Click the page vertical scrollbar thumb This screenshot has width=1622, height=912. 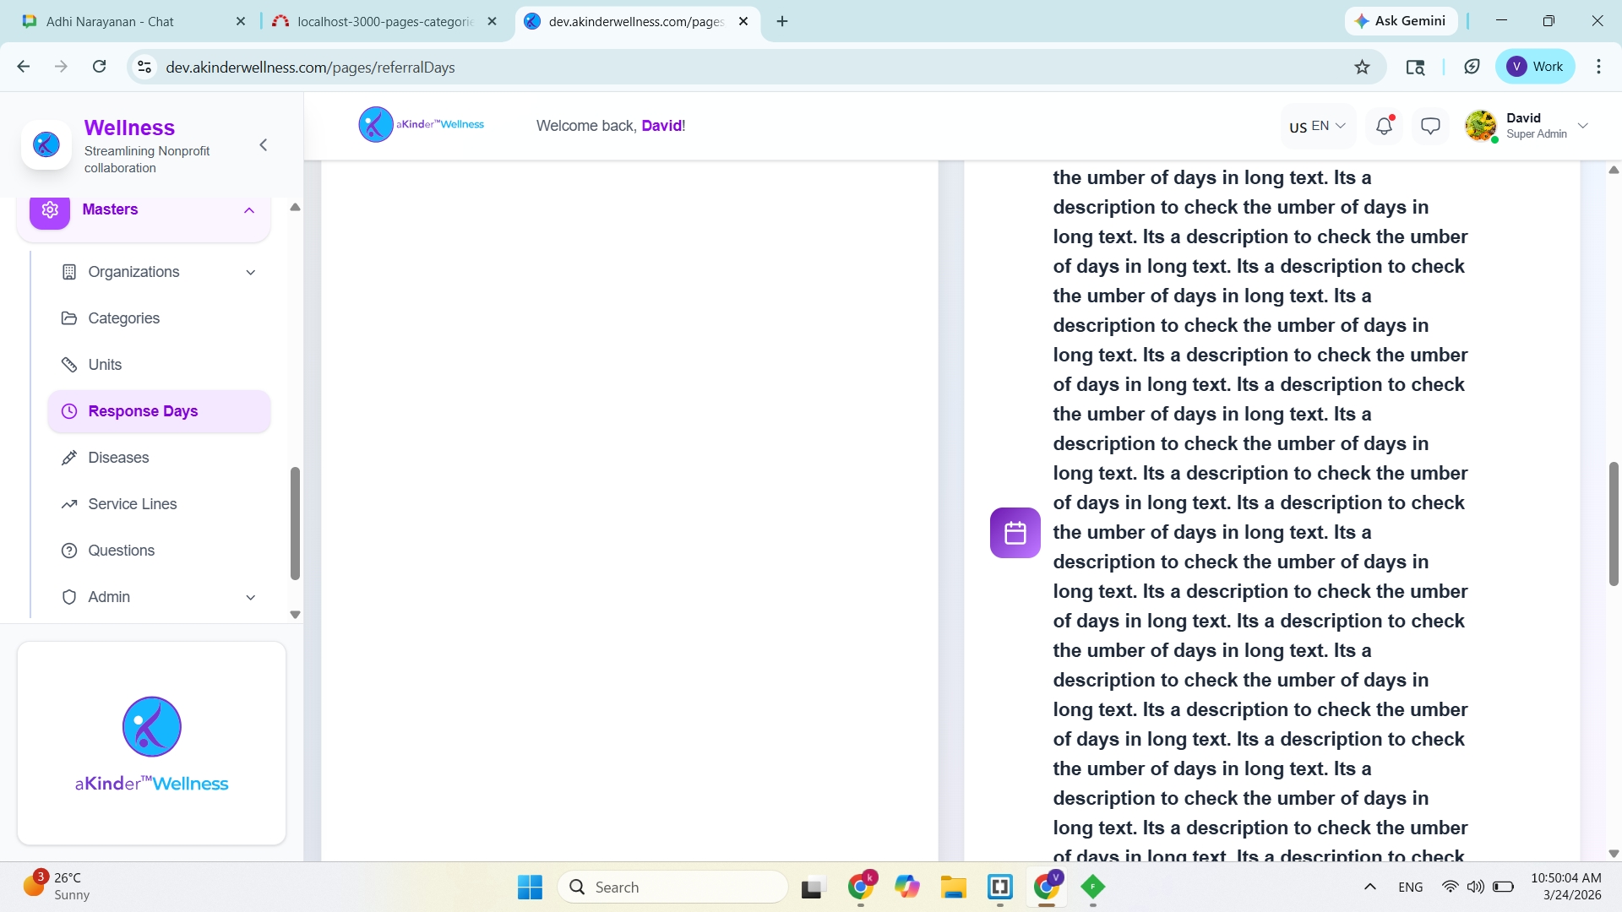1614,524
